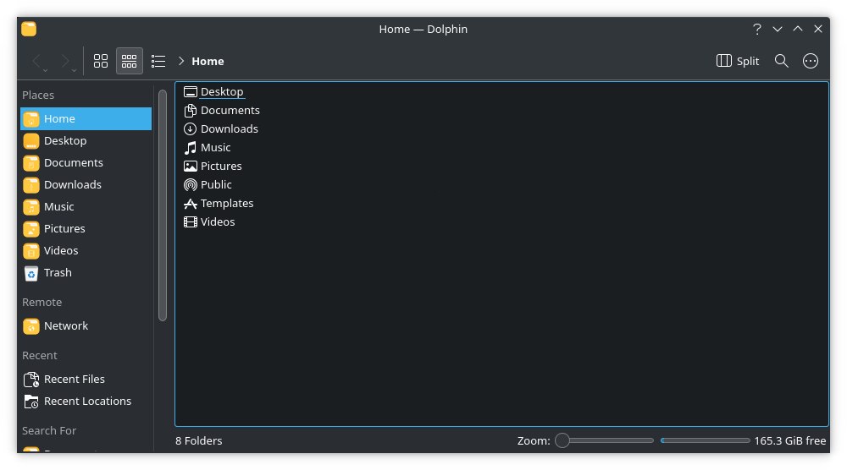The width and height of the screenshot is (847, 470).
Task: Click the Places panel scrollbar
Action: tap(163, 205)
